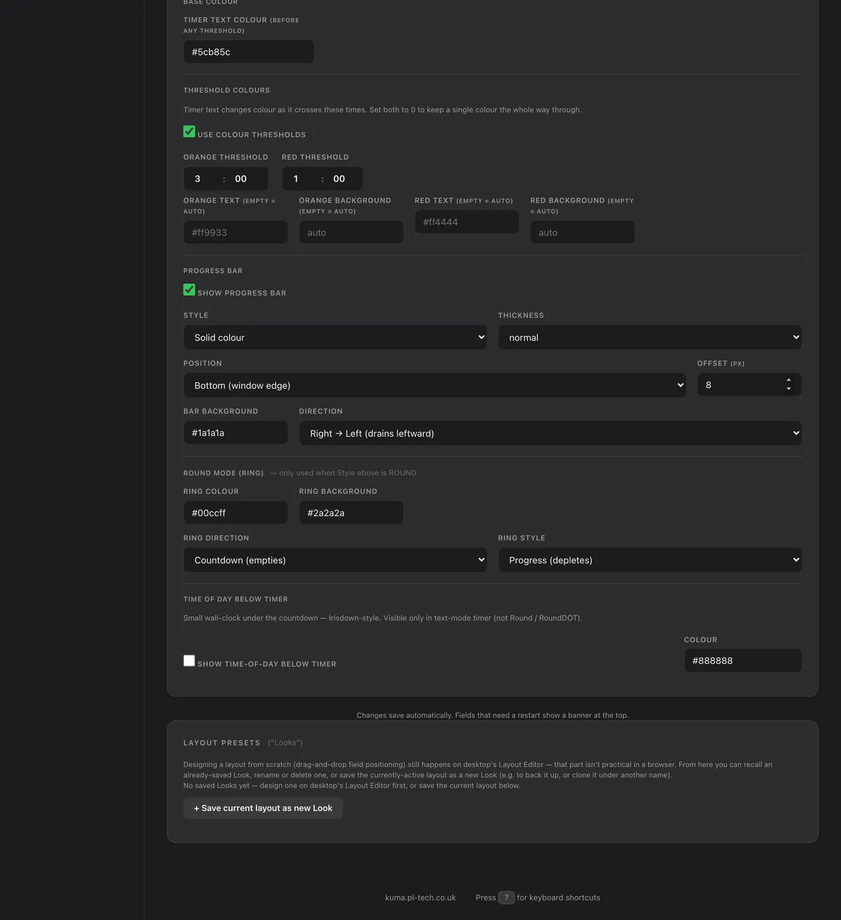The height and width of the screenshot is (920, 841).
Task: Click the ? keyboard shortcuts key badge
Action: 507,898
